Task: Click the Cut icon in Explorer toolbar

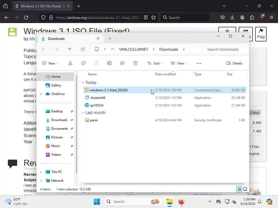Action: click(x=70, y=63)
